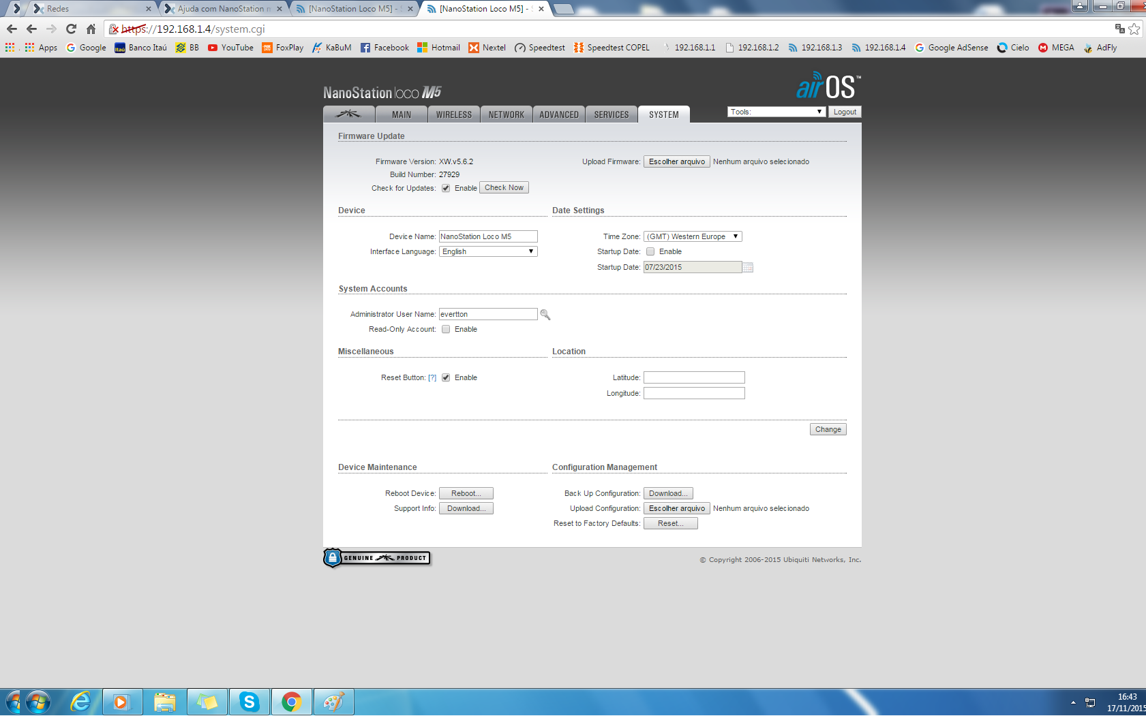Click the Startup Date text field
Image resolution: width=1146 pixels, height=716 pixels.
click(x=693, y=267)
